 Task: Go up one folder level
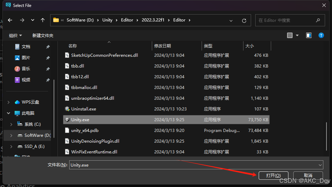(43, 20)
